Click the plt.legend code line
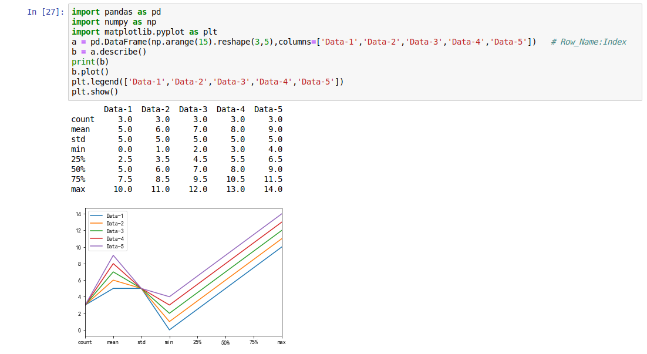This screenshot has height=354, width=647. click(208, 82)
